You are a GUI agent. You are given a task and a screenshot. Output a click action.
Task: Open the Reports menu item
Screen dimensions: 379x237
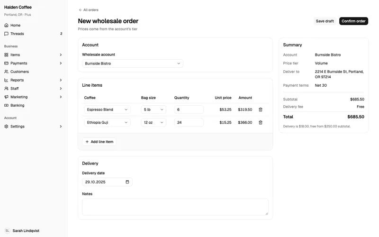tap(33, 80)
